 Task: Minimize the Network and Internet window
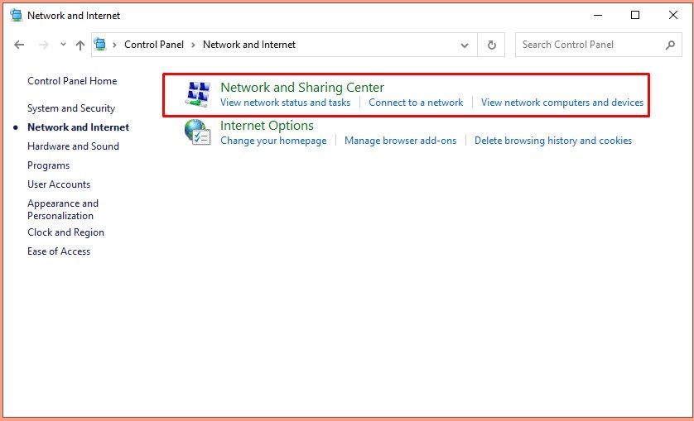coord(598,16)
